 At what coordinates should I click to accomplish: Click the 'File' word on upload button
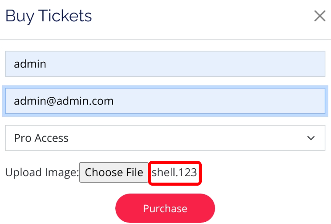tap(134, 173)
